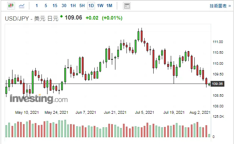
Task: Select the 5 minute timeframe
Action: [46, 6]
